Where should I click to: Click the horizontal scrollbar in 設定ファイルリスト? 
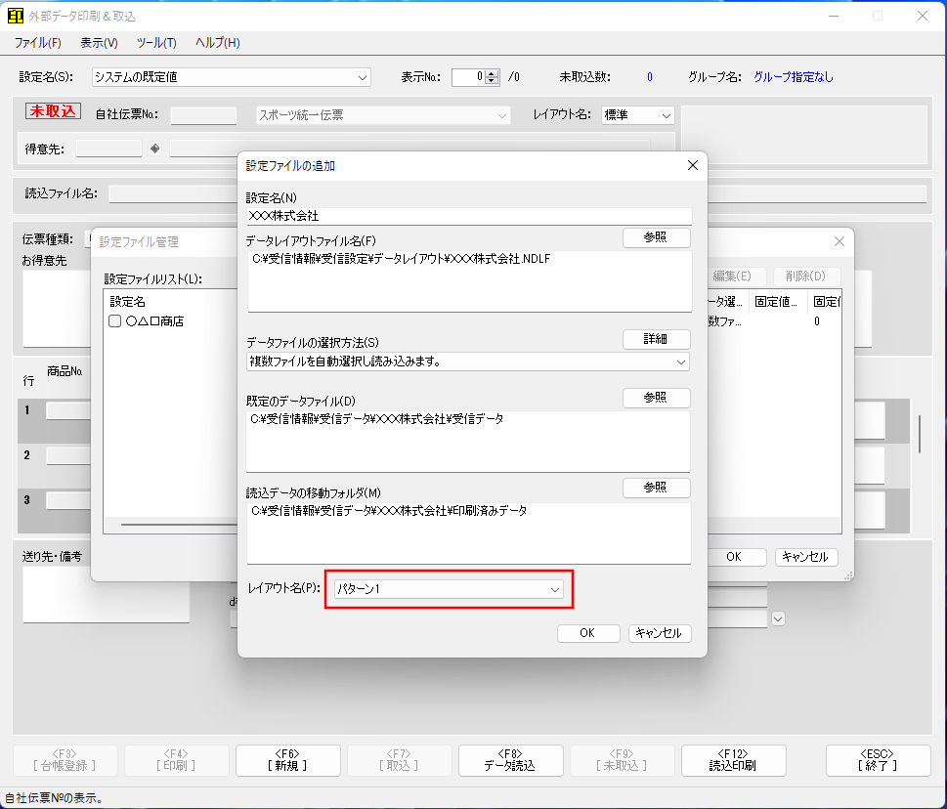coord(179,525)
